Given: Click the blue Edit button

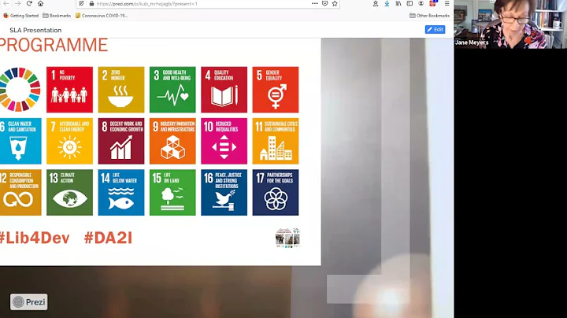Looking at the screenshot, I should 435,30.
